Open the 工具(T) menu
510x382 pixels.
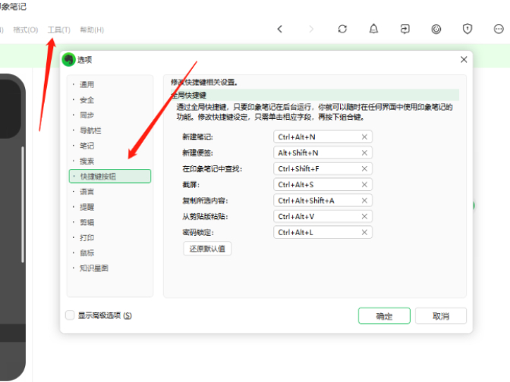(x=59, y=30)
